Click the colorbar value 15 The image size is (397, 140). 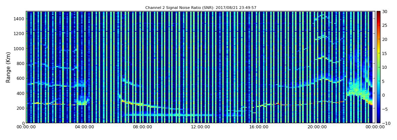pyautogui.click(x=385, y=53)
